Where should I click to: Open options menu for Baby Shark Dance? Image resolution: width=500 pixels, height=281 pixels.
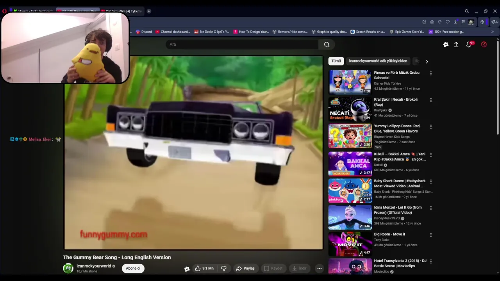(431, 181)
